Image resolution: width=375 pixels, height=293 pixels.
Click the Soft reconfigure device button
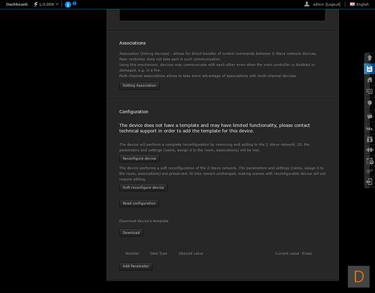point(143,188)
